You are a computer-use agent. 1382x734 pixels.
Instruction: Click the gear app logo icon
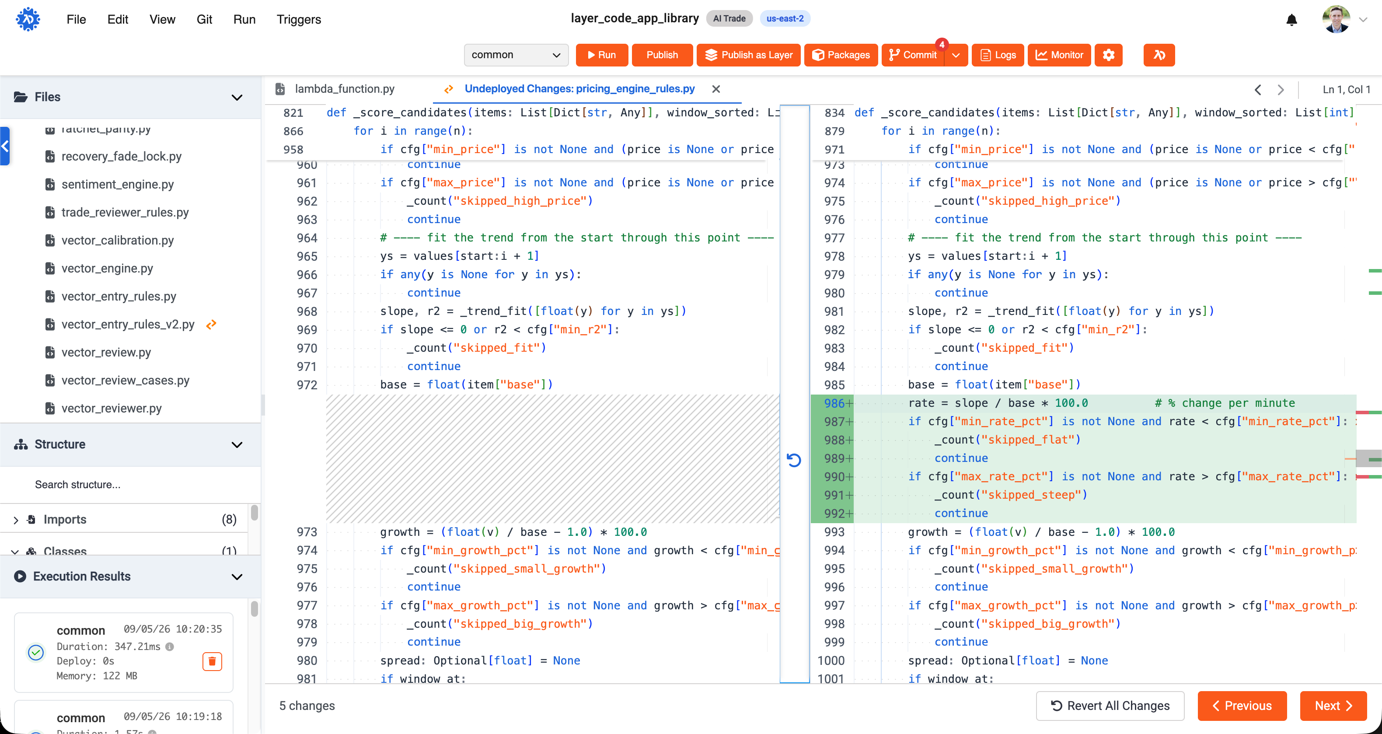click(28, 19)
